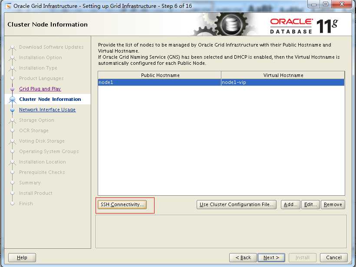This screenshot has width=356, height=267.
Task: Click the Product Languages step
Action: click(x=41, y=78)
